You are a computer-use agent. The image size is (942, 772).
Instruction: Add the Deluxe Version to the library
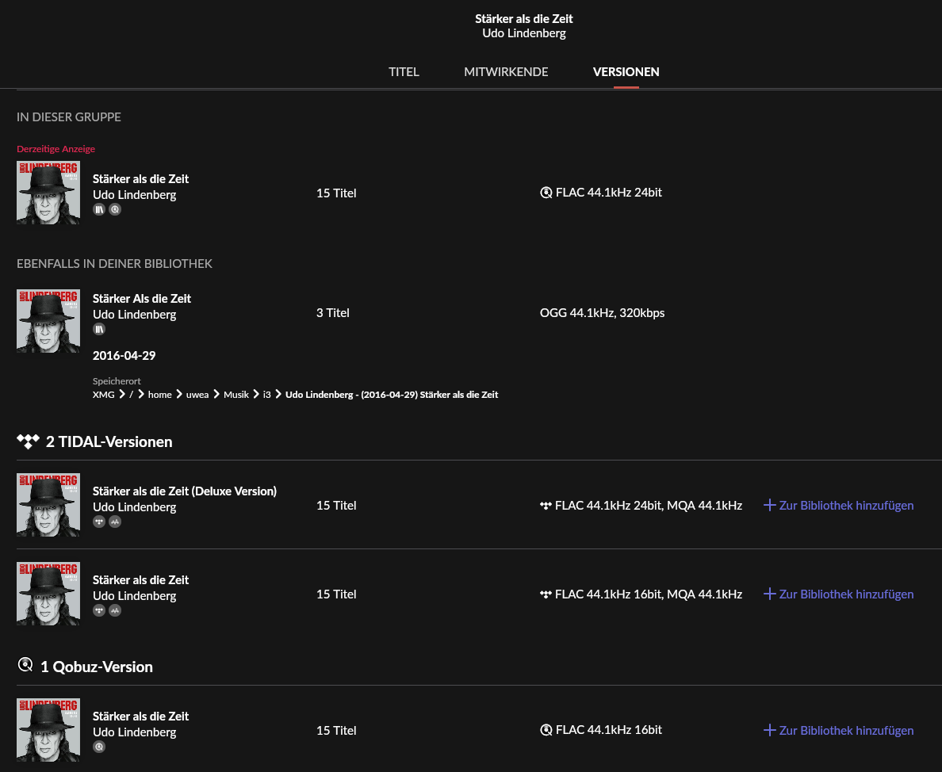838,506
